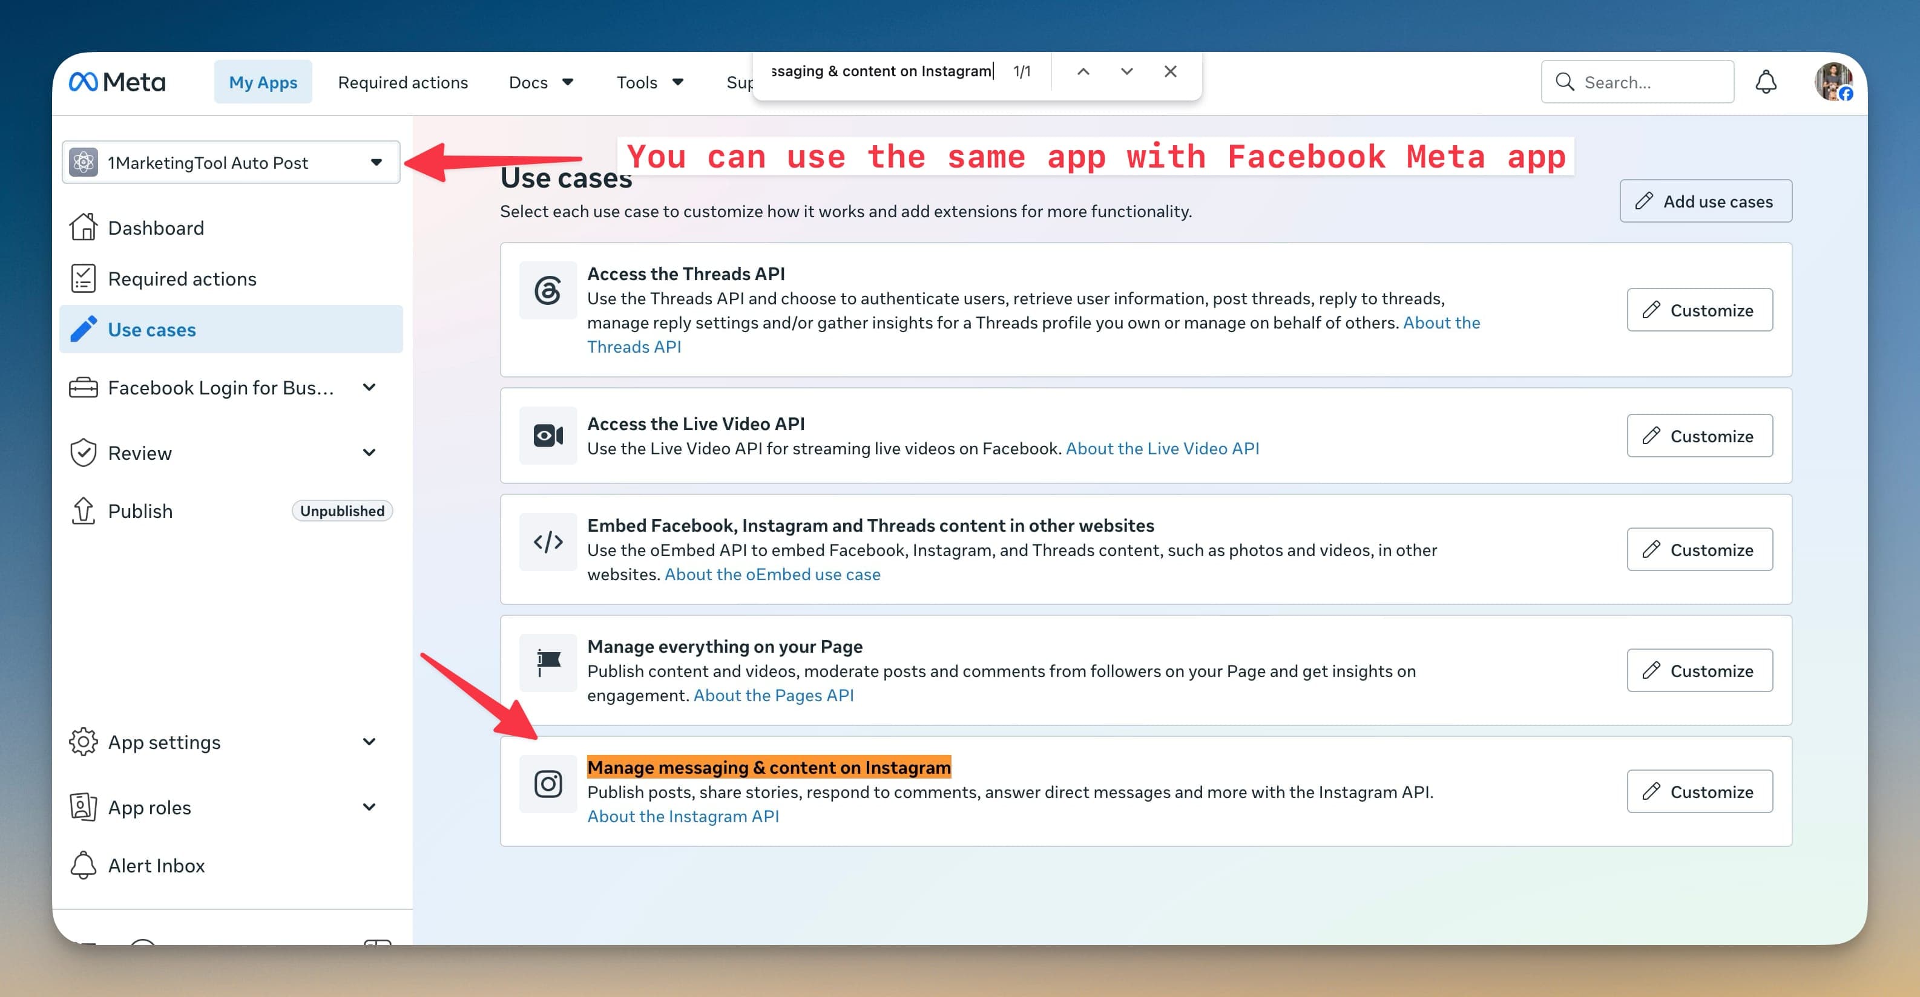Click the App roles badge icon
The width and height of the screenshot is (1920, 997).
pyautogui.click(x=84, y=807)
